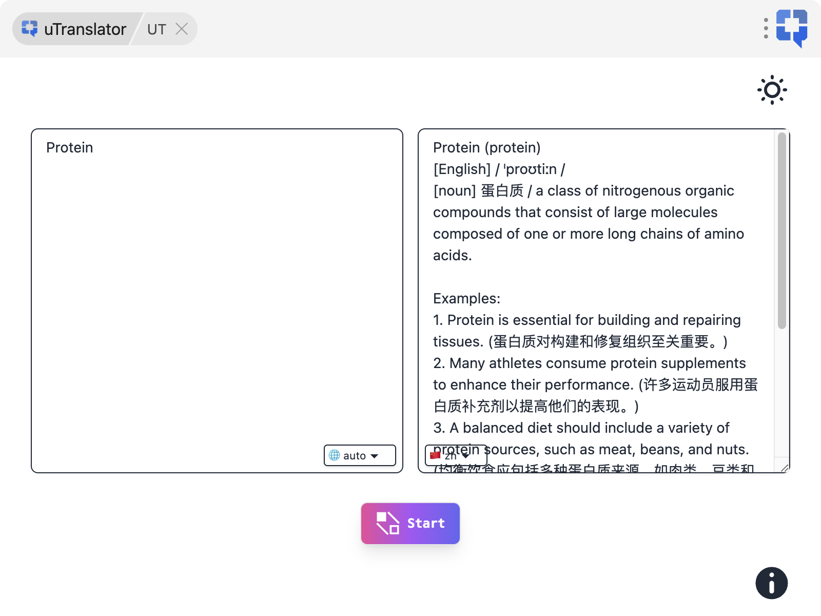Click the 'Examples:' text in output
The height and width of the screenshot is (616, 821).
click(466, 298)
